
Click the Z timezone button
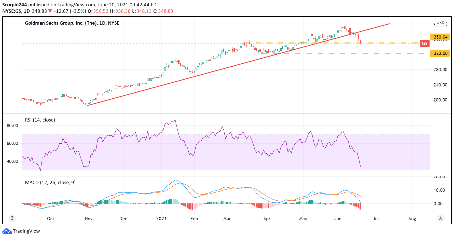click(x=12, y=218)
